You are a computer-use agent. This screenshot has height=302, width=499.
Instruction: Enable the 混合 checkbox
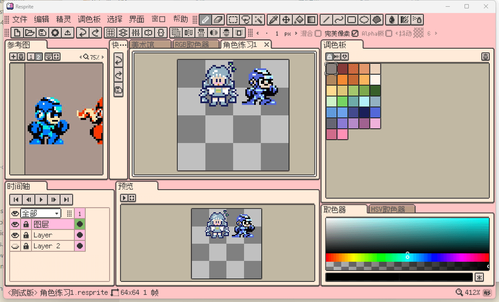pyautogui.click(x=318, y=34)
